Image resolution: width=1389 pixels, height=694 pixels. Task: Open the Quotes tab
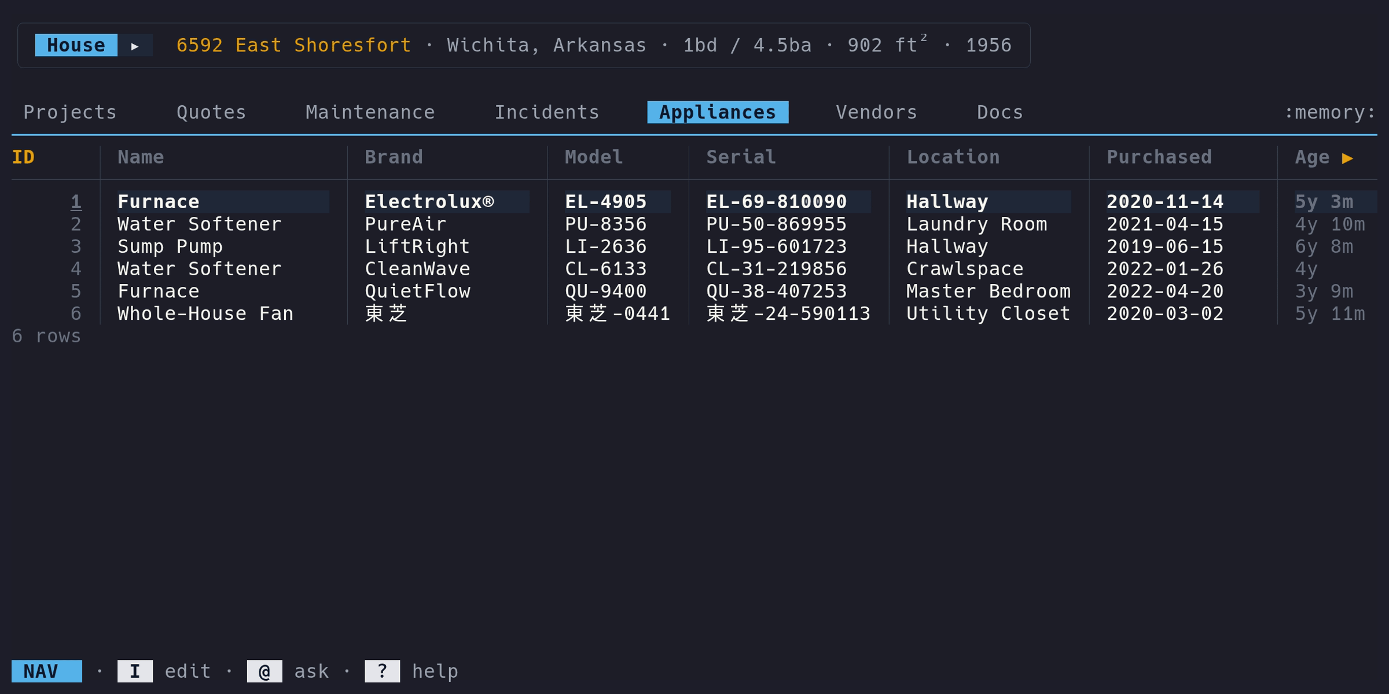(211, 112)
